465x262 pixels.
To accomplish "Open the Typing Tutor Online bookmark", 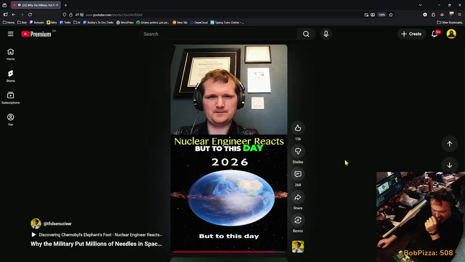I will (x=227, y=23).
